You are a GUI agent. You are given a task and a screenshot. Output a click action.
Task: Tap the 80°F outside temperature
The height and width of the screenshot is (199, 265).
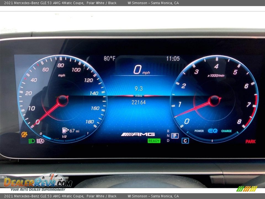point(110,59)
